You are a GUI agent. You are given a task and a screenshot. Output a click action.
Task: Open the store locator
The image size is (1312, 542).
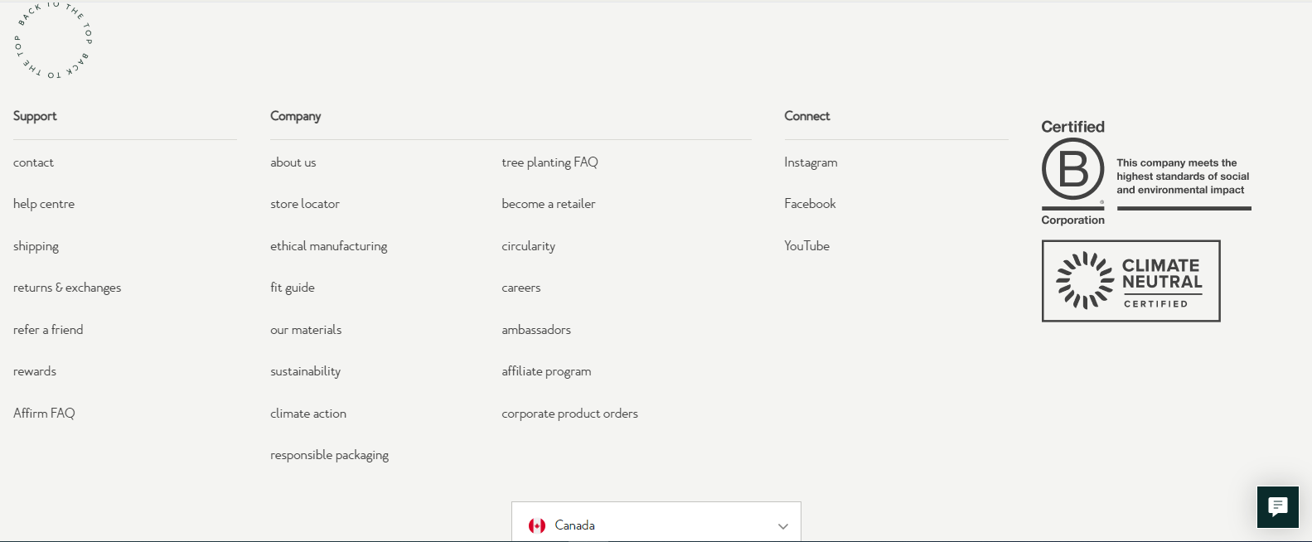(x=305, y=204)
